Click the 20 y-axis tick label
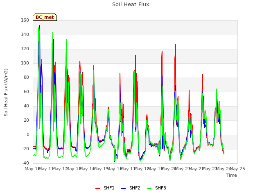The image size is (262, 196). click(x=26, y=120)
